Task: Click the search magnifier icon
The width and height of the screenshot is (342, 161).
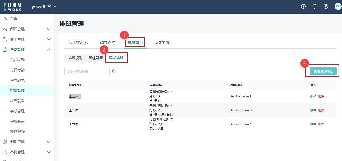Action: click(114, 71)
